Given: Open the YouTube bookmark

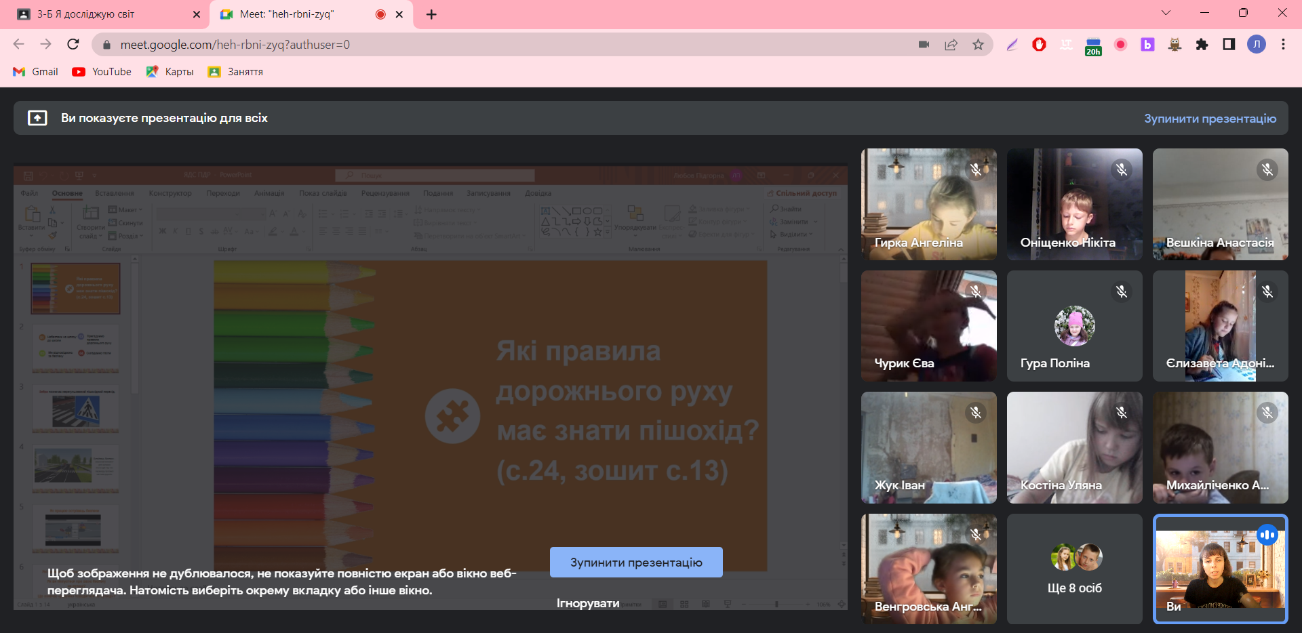Looking at the screenshot, I should pos(102,72).
